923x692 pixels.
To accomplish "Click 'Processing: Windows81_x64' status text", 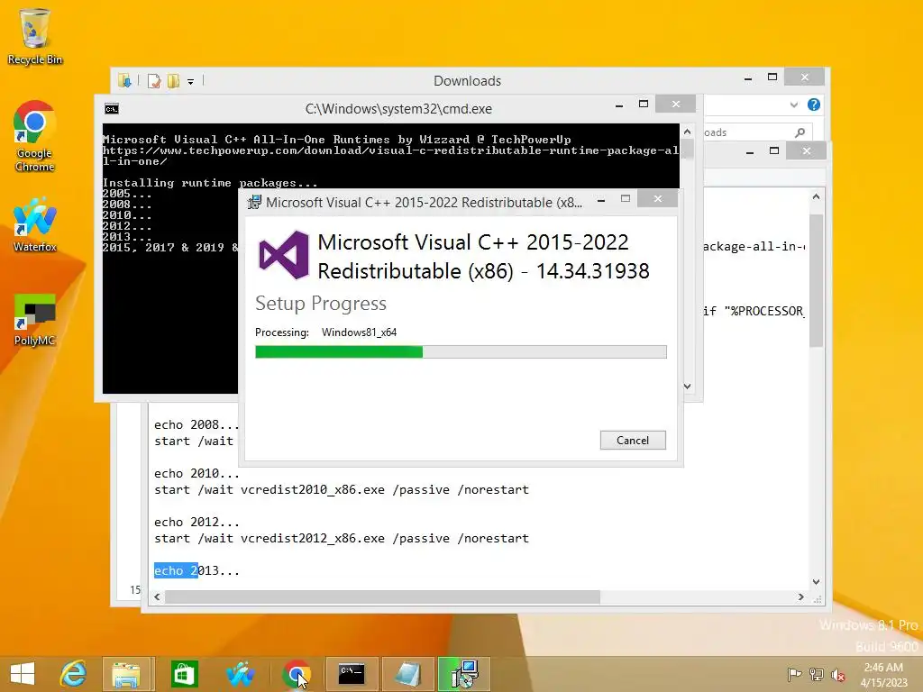I will coord(325,332).
